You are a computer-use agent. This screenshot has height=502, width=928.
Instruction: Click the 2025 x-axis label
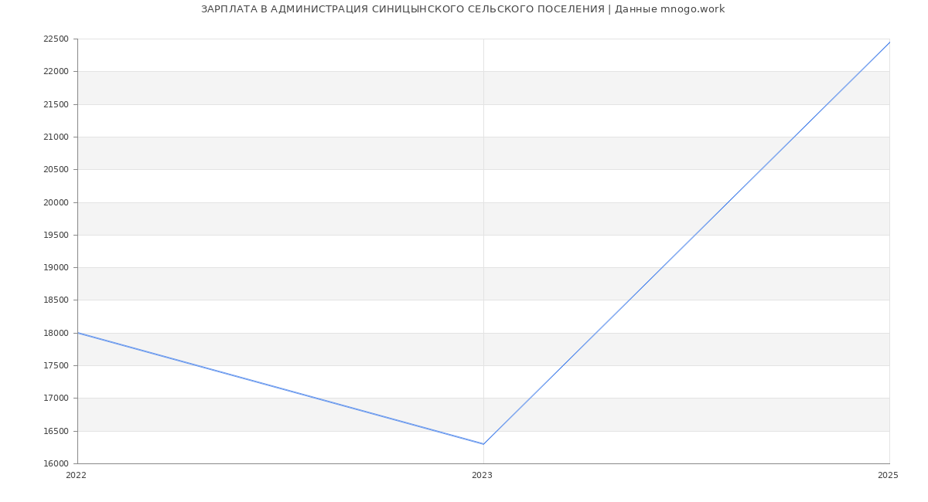pyautogui.click(x=888, y=476)
